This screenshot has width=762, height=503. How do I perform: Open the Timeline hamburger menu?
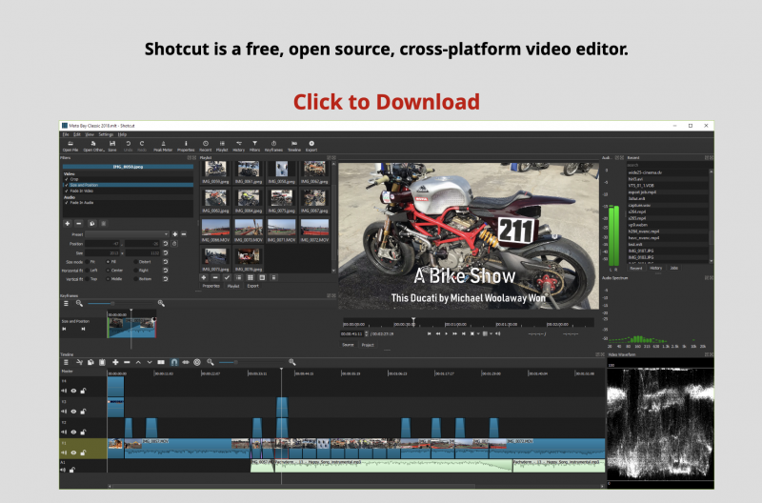pos(66,362)
